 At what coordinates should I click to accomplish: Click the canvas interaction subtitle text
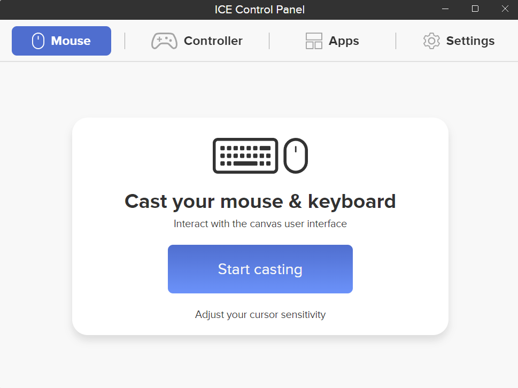coord(260,223)
